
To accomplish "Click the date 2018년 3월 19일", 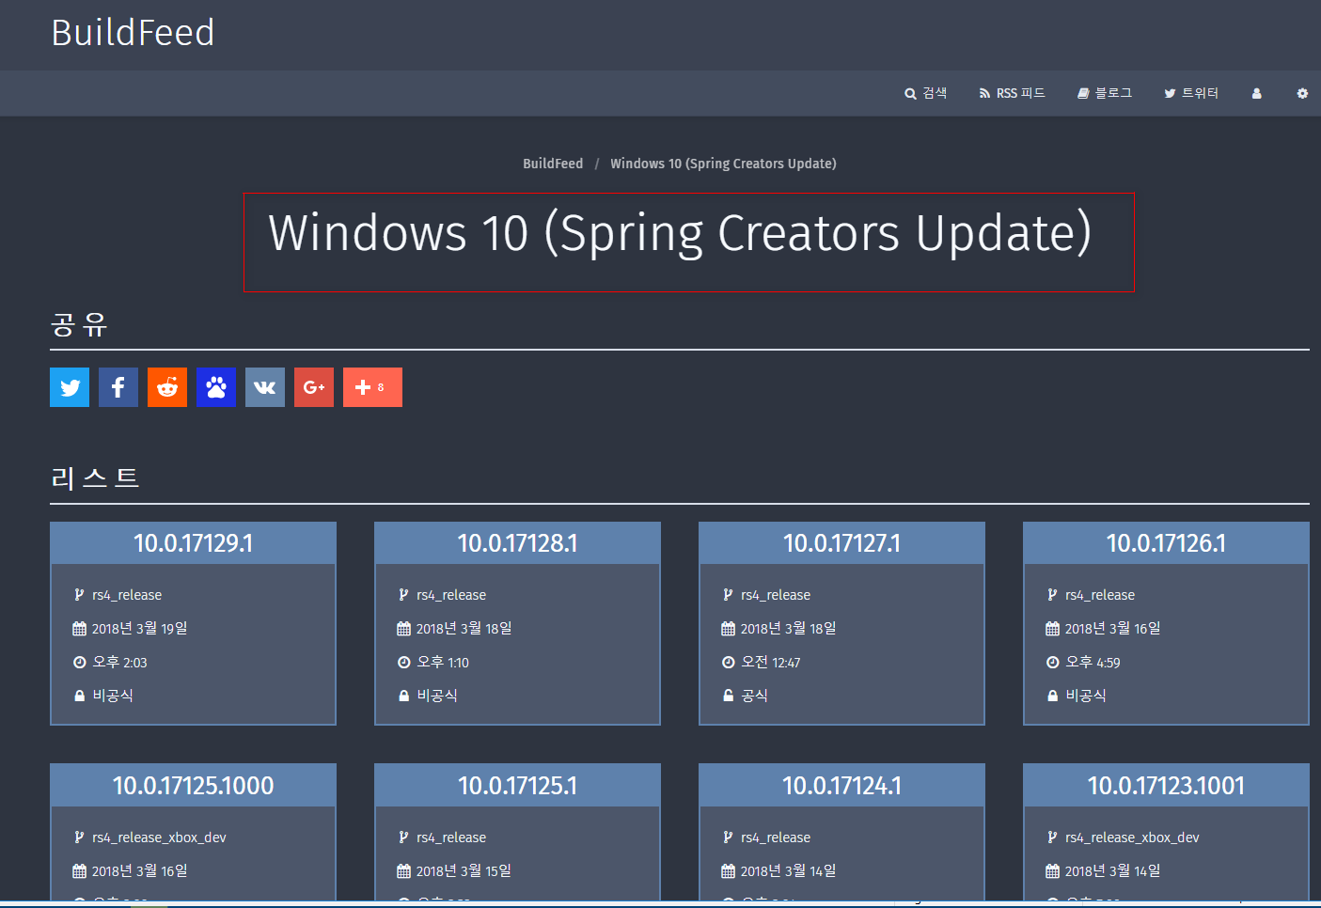I will (x=139, y=629).
